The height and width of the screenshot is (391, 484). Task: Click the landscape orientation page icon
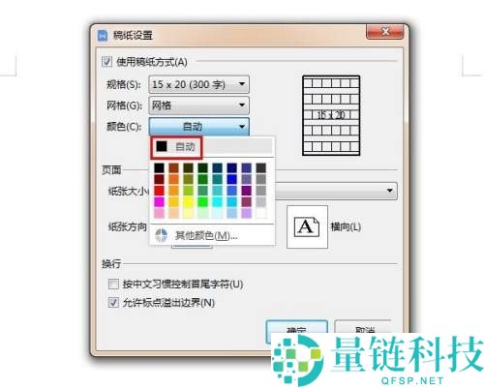tap(307, 227)
